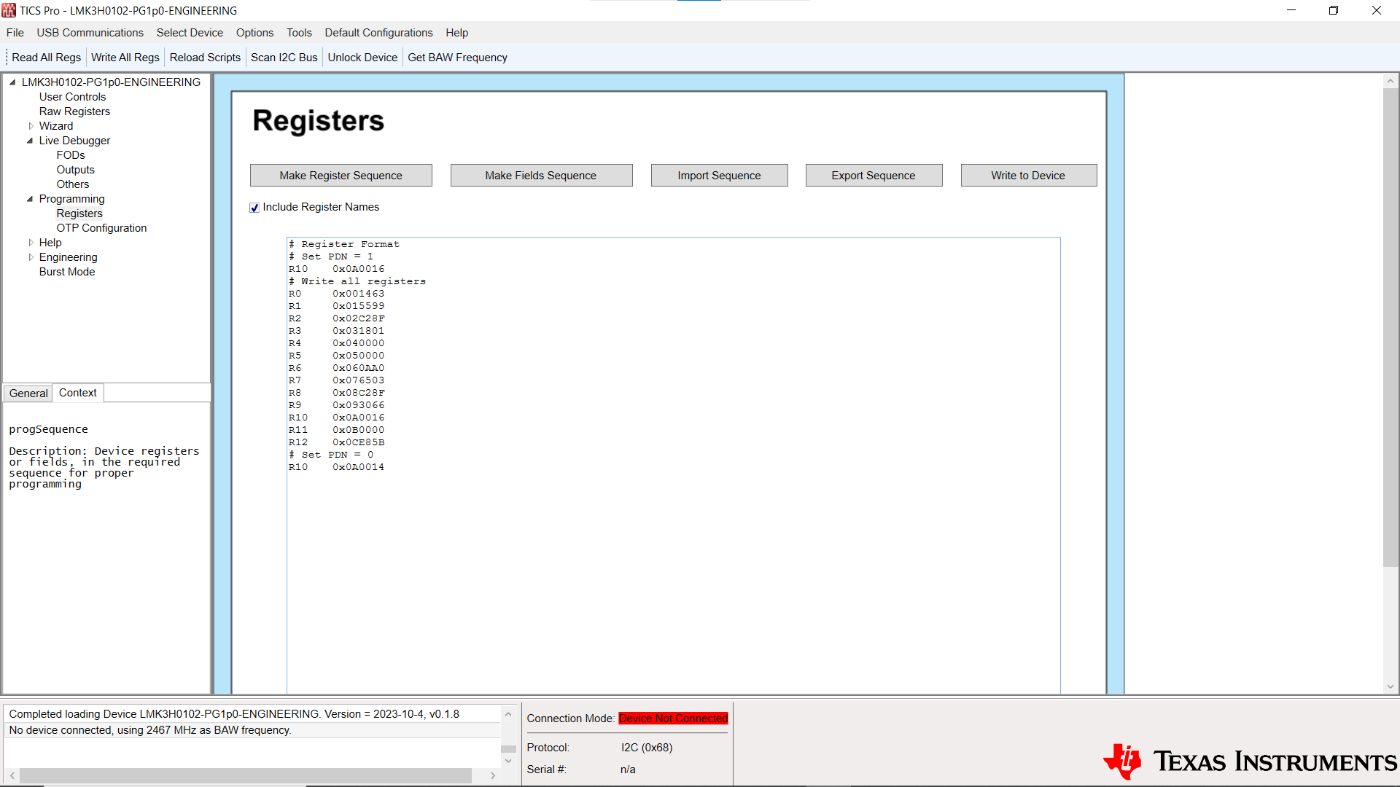Screen dimensions: 1400x787
Task: Click Read All Regs toolbar item
Action: pos(46,57)
